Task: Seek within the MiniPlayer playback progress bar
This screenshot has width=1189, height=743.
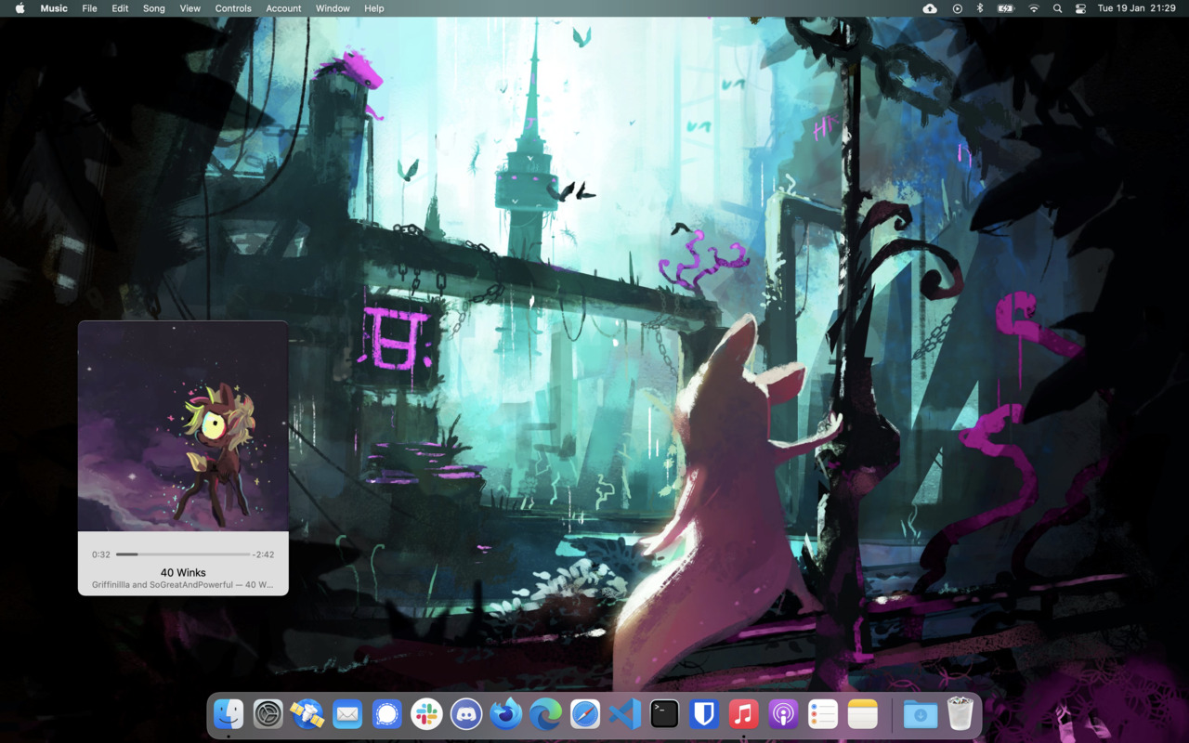Action: [183, 554]
